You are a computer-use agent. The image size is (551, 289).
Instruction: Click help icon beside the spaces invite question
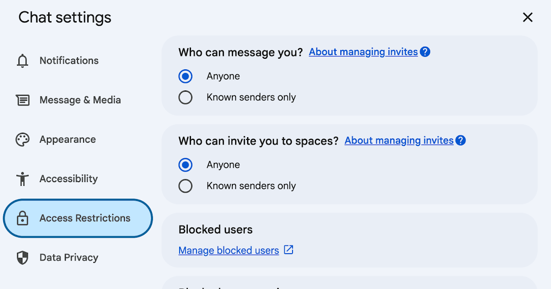461,140
